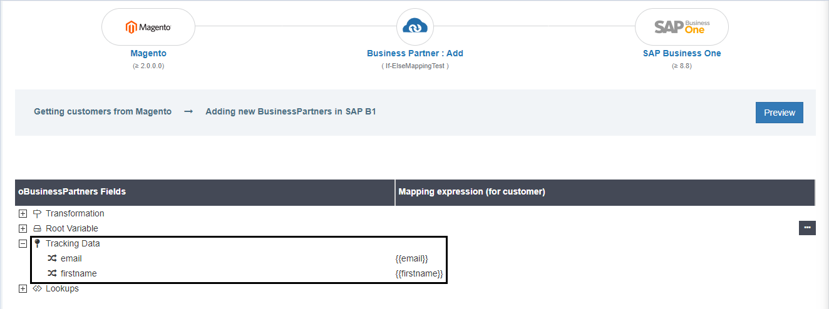The image size is (829, 309).
Task: Click the SAP Business One logo
Action: [681, 27]
